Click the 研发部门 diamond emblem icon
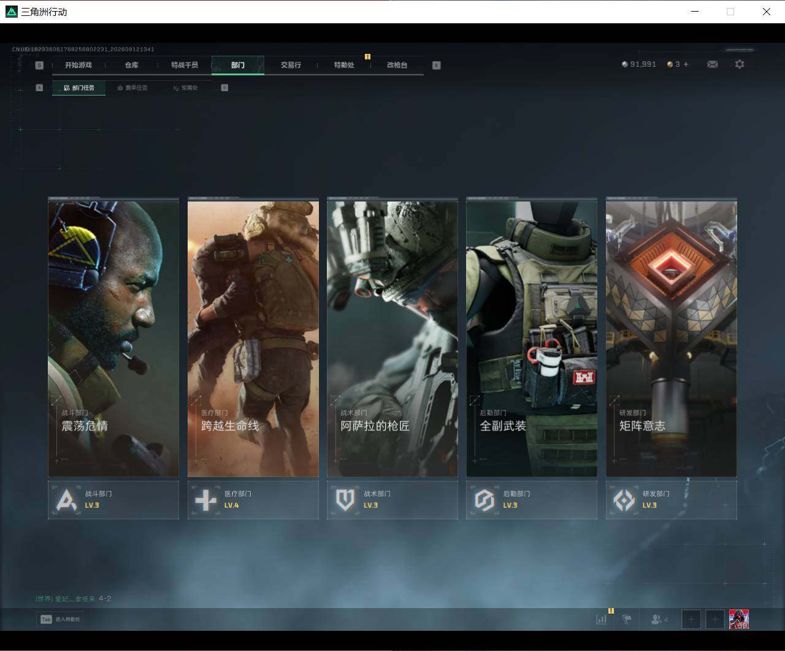This screenshot has width=785, height=651. (x=624, y=500)
